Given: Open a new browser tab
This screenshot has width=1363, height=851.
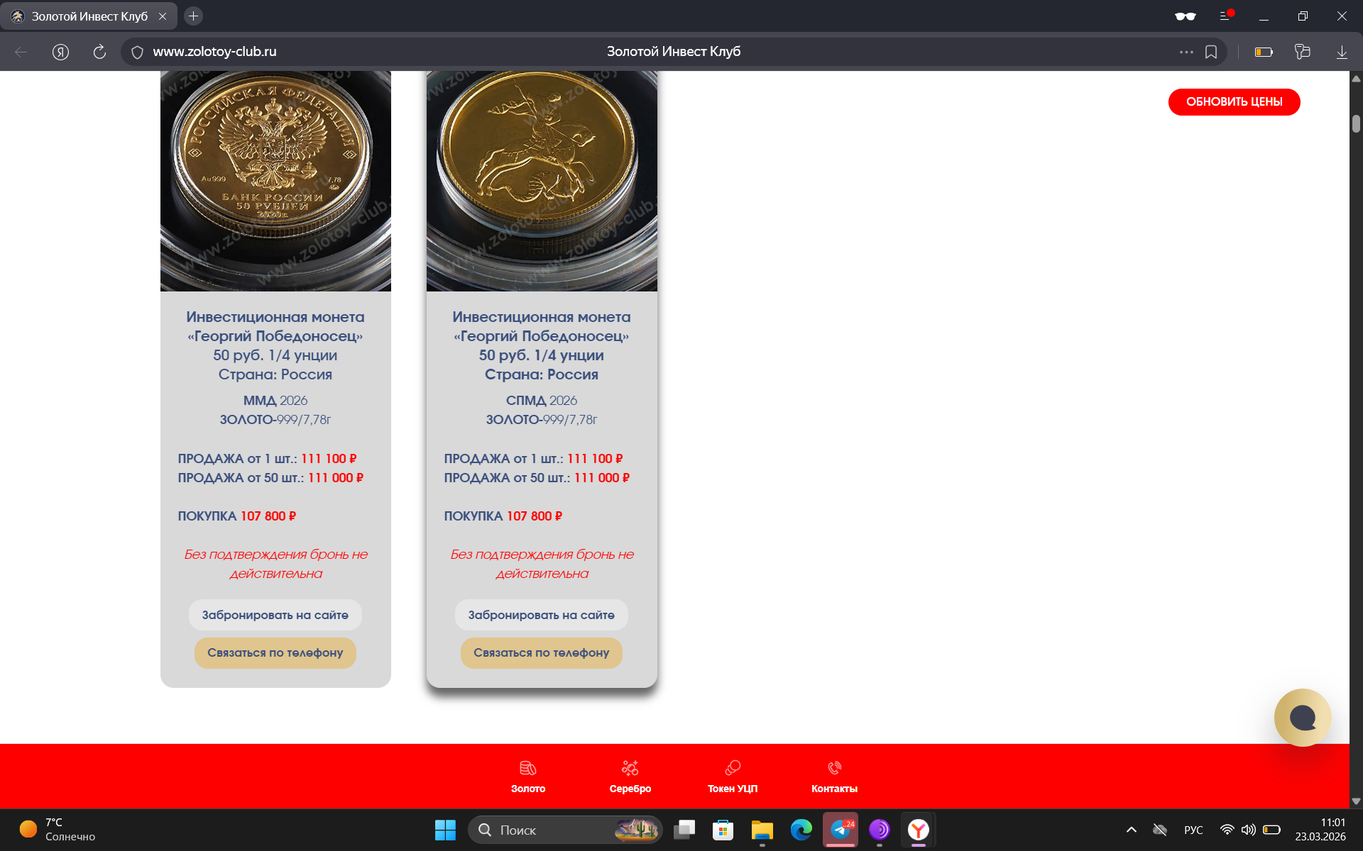Looking at the screenshot, I should pyautogui.click(x=193, y=16).
